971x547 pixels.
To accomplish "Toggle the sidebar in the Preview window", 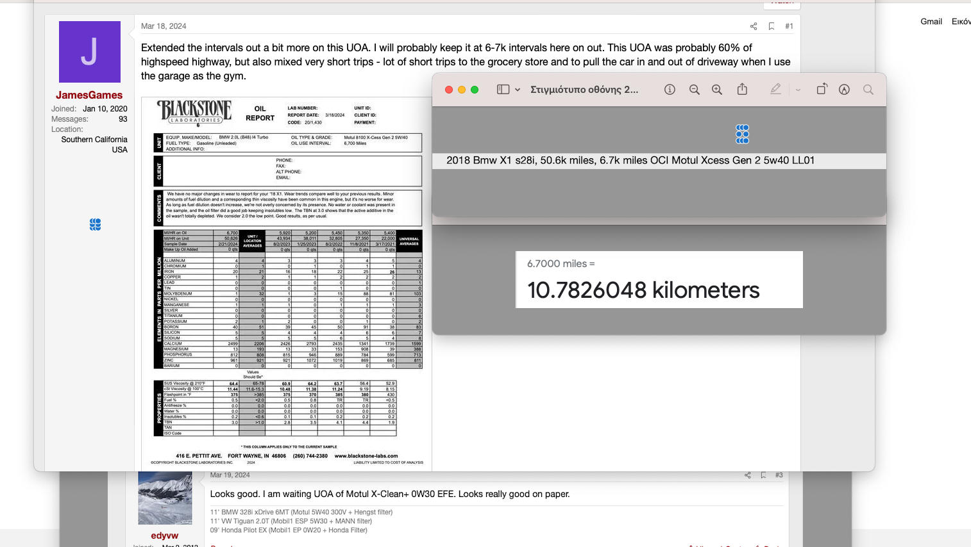I will click(x=503, y=90).
